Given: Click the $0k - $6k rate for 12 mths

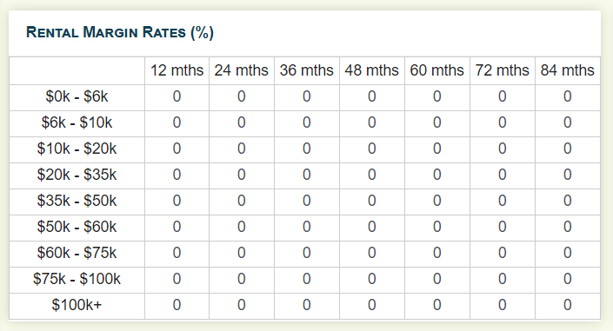Looking at the screenshot, I should pyautogui.click(x=177, y=96).
